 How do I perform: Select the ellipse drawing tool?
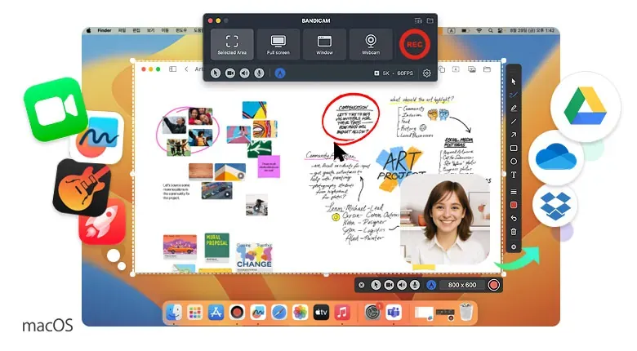point(514,162)
